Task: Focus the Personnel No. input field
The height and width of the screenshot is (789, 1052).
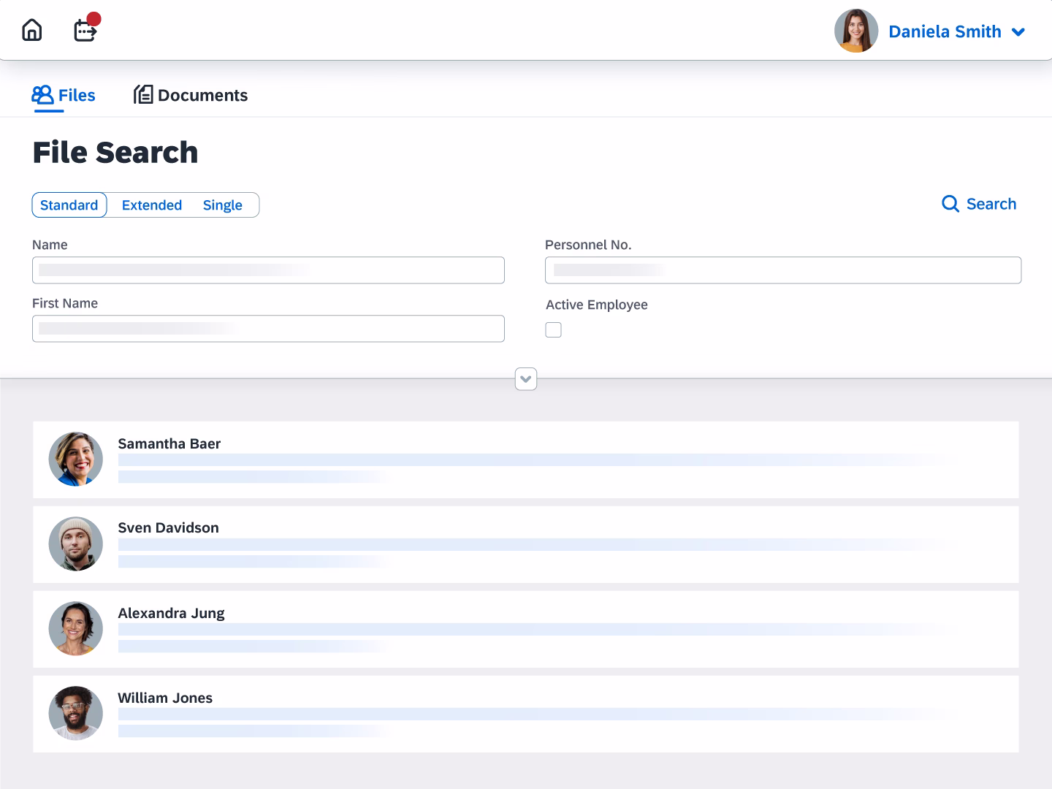Action: coord(782,270)
